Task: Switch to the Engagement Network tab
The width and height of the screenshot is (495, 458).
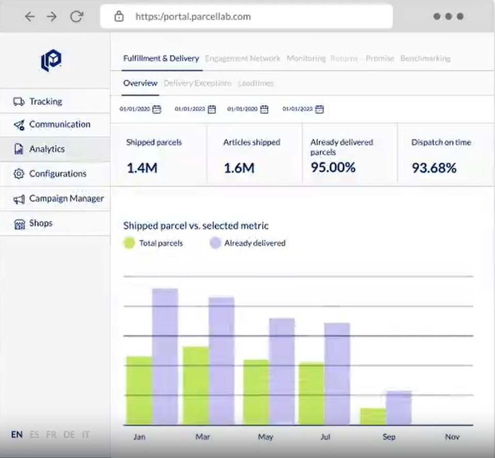Action: pos(242,58)
